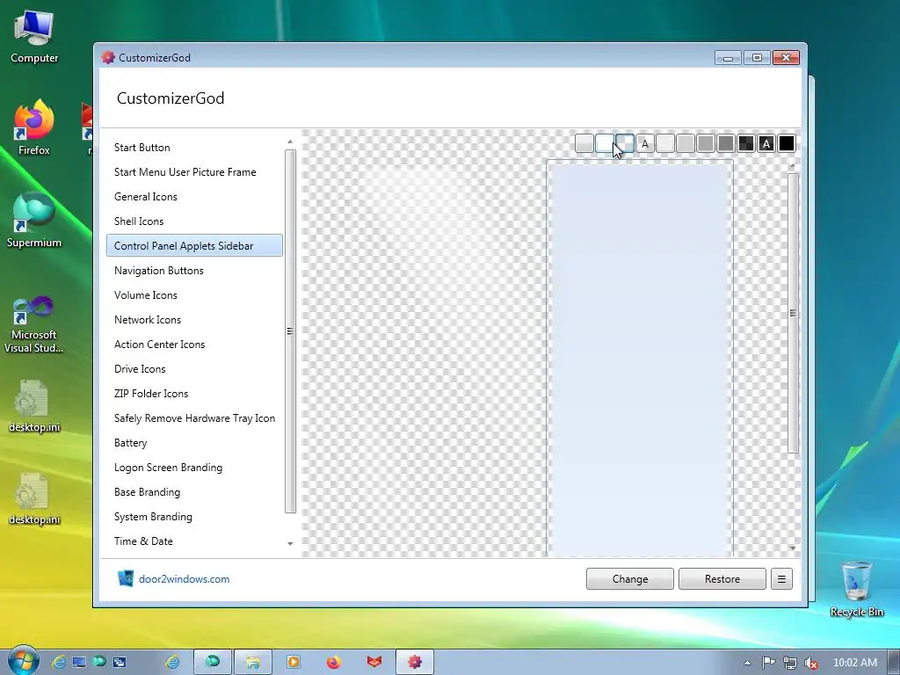Click the category list scroll-up arrow
The width and height of the screenshot is (900, 675).
tap(290, 142)
